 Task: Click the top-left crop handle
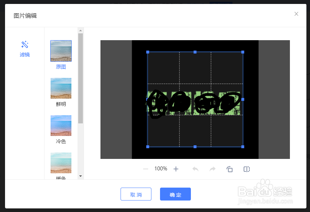click(x=148, y=52)
